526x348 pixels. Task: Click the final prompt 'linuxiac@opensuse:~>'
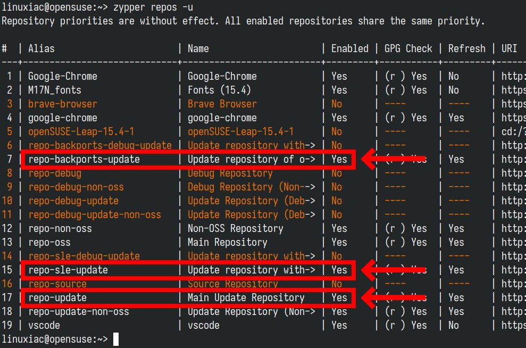tap(55, 339)
